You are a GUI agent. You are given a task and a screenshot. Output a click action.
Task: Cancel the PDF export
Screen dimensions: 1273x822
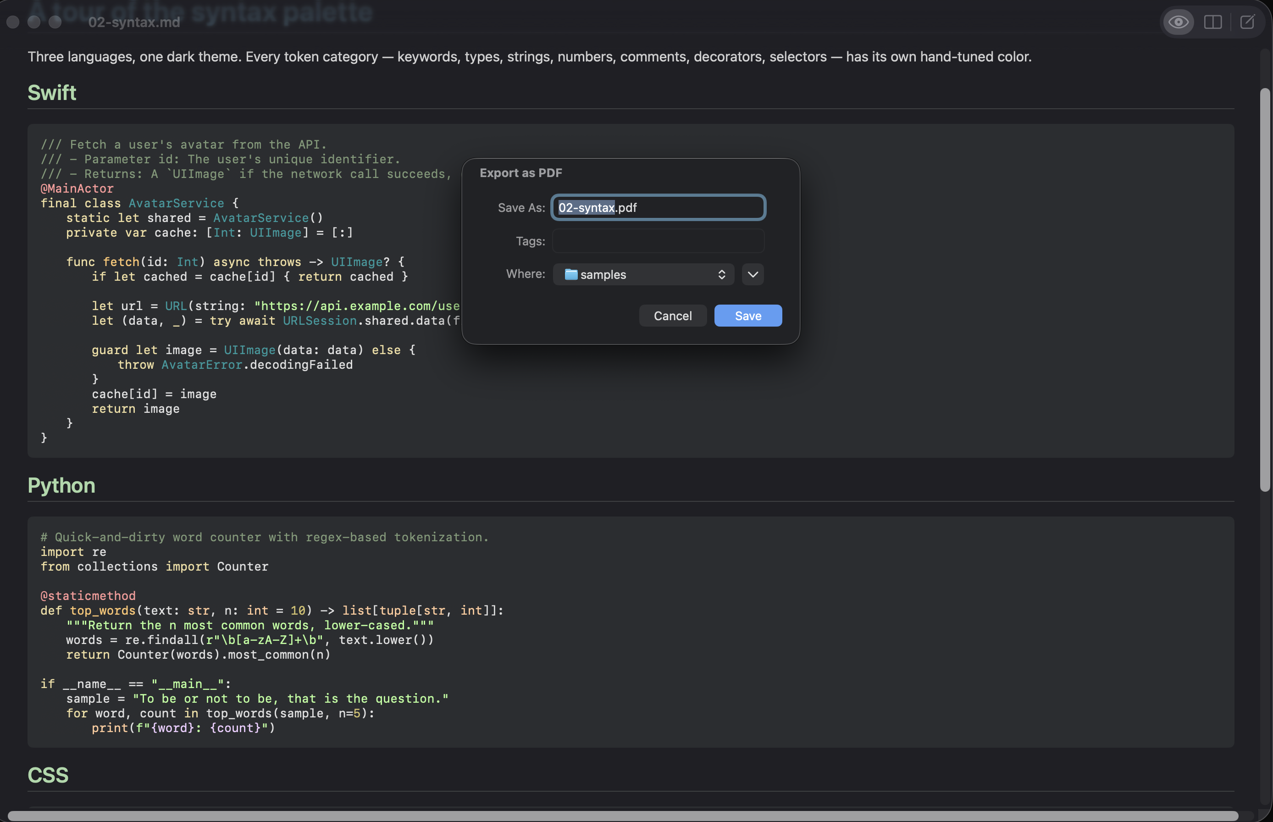point(673,316)
